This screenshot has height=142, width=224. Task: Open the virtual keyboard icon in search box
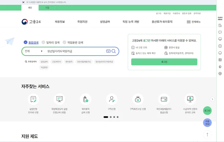click(x=108, y=51)
